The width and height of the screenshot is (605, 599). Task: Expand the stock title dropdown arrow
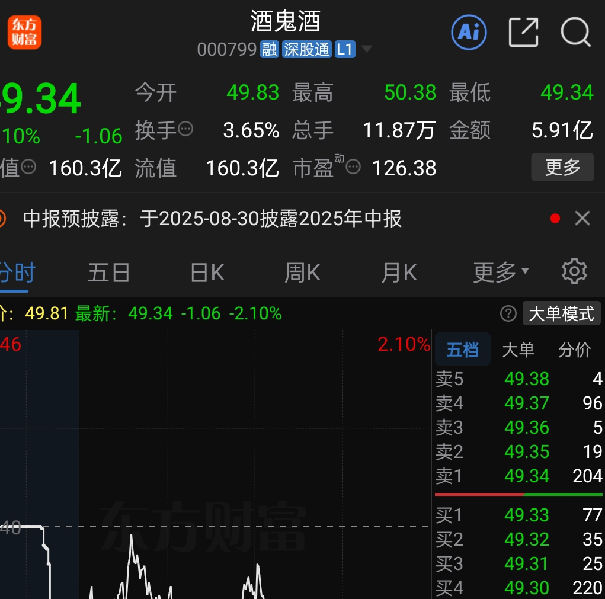pyautogui.click(x=366, y=49)
